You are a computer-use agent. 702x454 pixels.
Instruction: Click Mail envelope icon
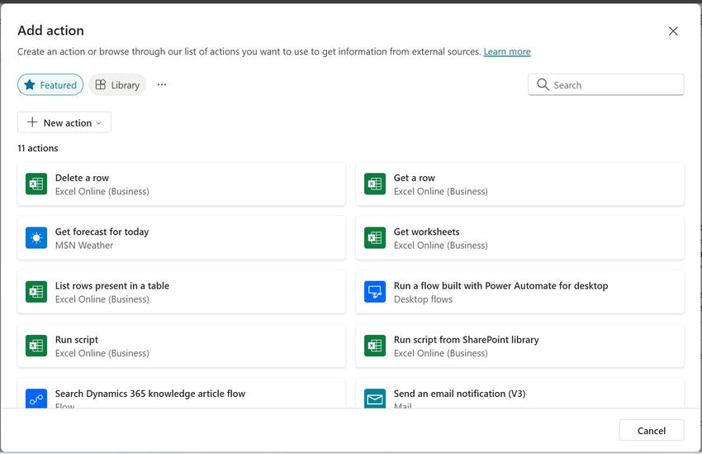point(375,399)
